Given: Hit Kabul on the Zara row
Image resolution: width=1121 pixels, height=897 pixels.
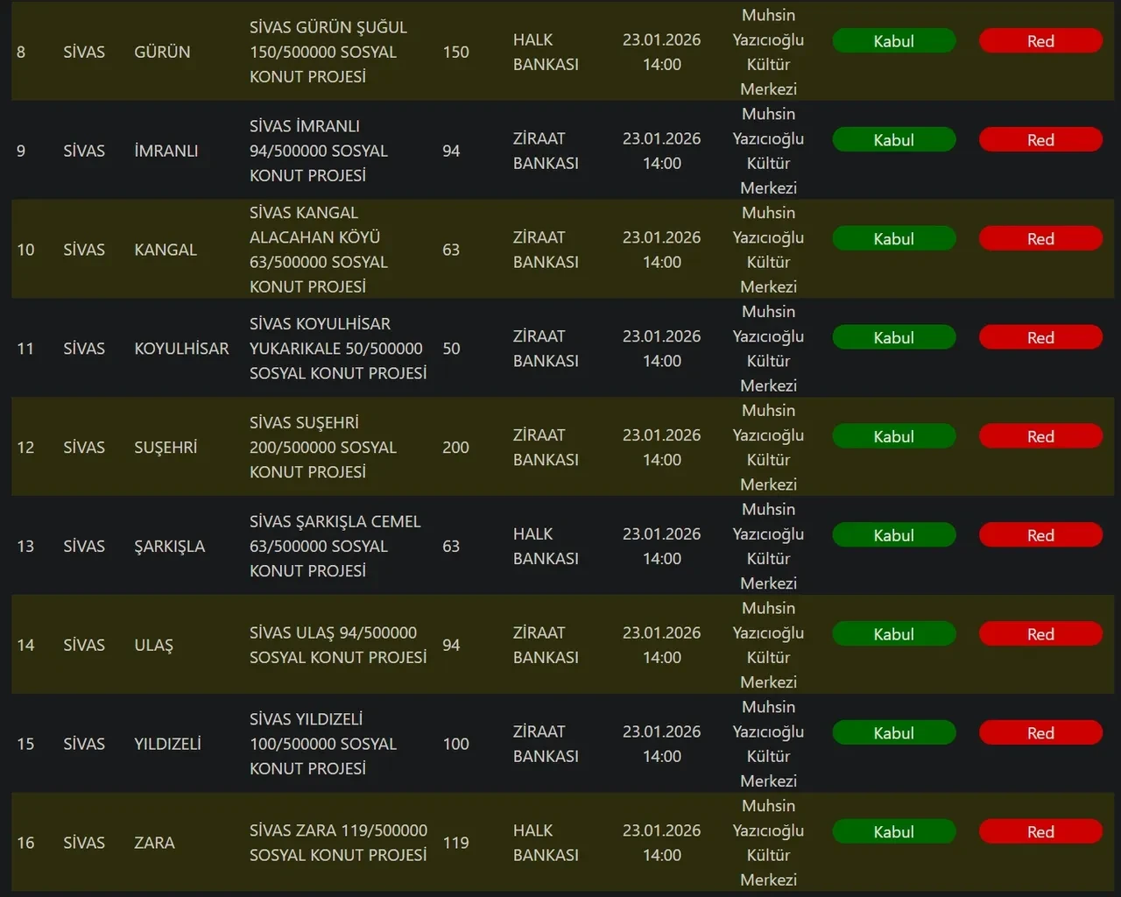Looking at the screenshot, I should pyautogui.click(x=893, y=832).
